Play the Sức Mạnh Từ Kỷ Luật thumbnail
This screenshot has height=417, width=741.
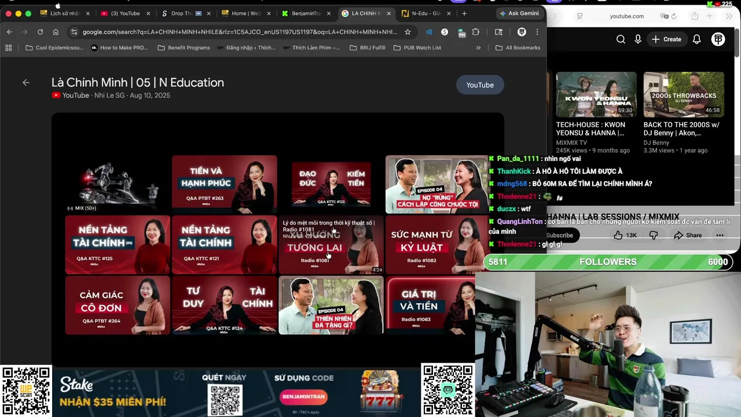437,244
